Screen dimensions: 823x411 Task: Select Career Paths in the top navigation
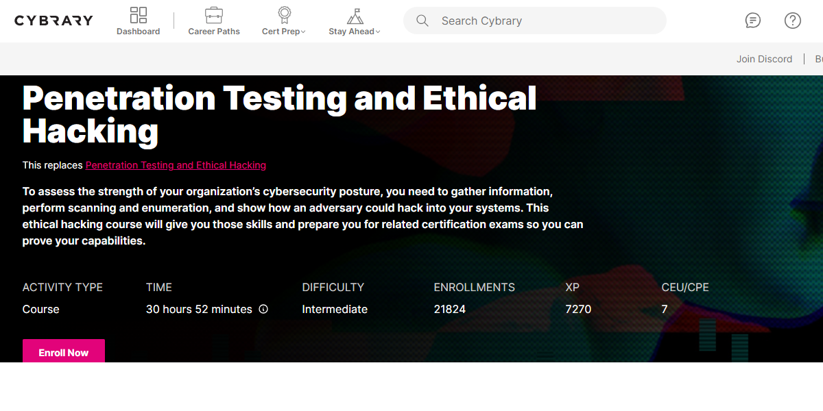point(214,31)
